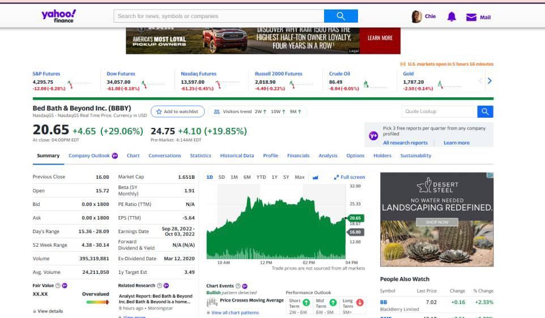Click View all chart patterns link
545x318 pixels.
pos(235,313)
